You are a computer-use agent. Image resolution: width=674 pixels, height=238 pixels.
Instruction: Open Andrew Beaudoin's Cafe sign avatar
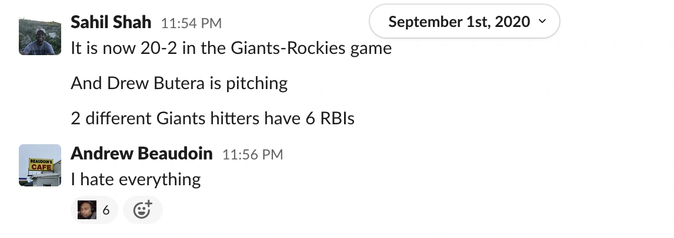(x=40, y=165)
